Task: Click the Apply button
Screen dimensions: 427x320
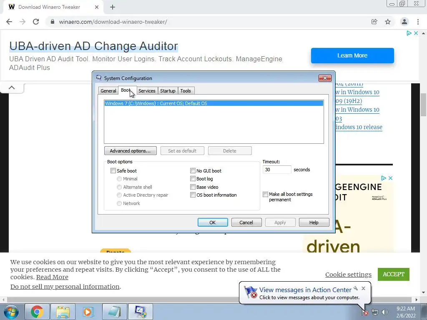Action: pyautogui.click(x=280, y=222)
